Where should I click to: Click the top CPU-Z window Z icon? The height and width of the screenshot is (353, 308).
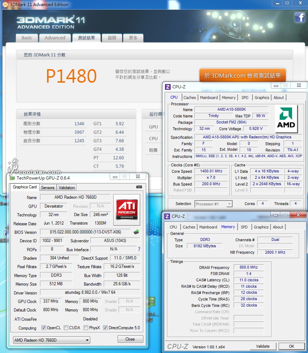[x=167, y=87]
